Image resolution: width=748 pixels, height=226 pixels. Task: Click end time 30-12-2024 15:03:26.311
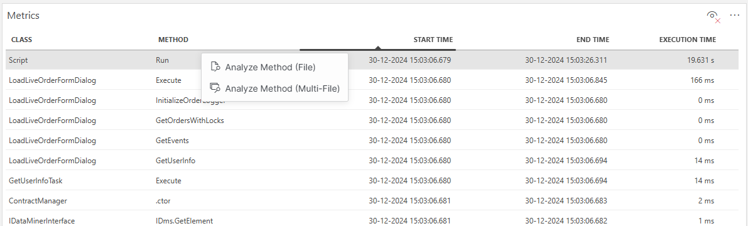click(x=566, y=60)
